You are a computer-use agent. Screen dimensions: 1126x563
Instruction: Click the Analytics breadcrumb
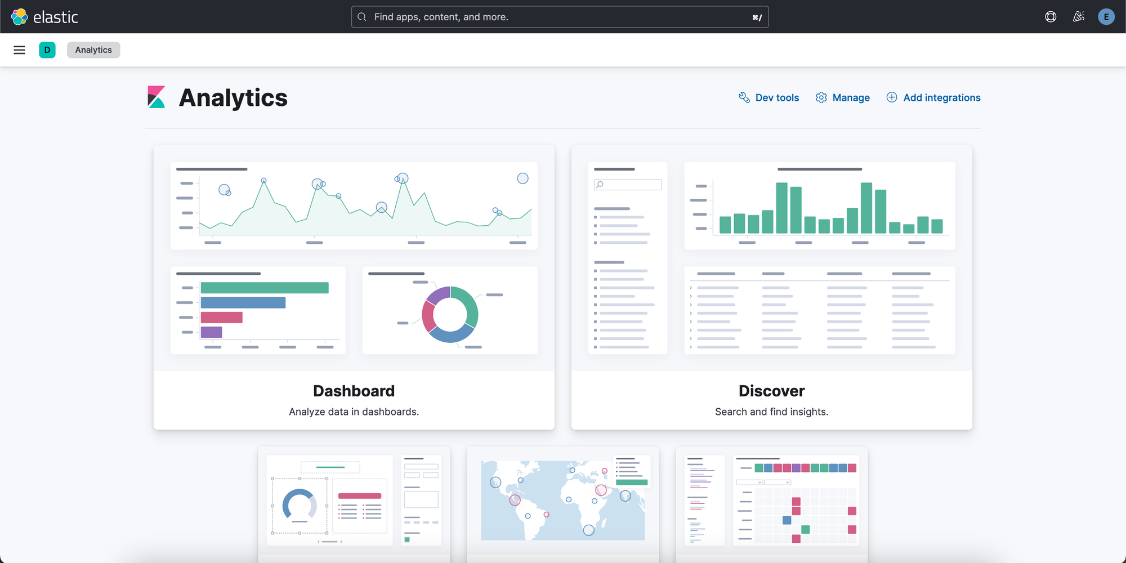coord(93,50)
